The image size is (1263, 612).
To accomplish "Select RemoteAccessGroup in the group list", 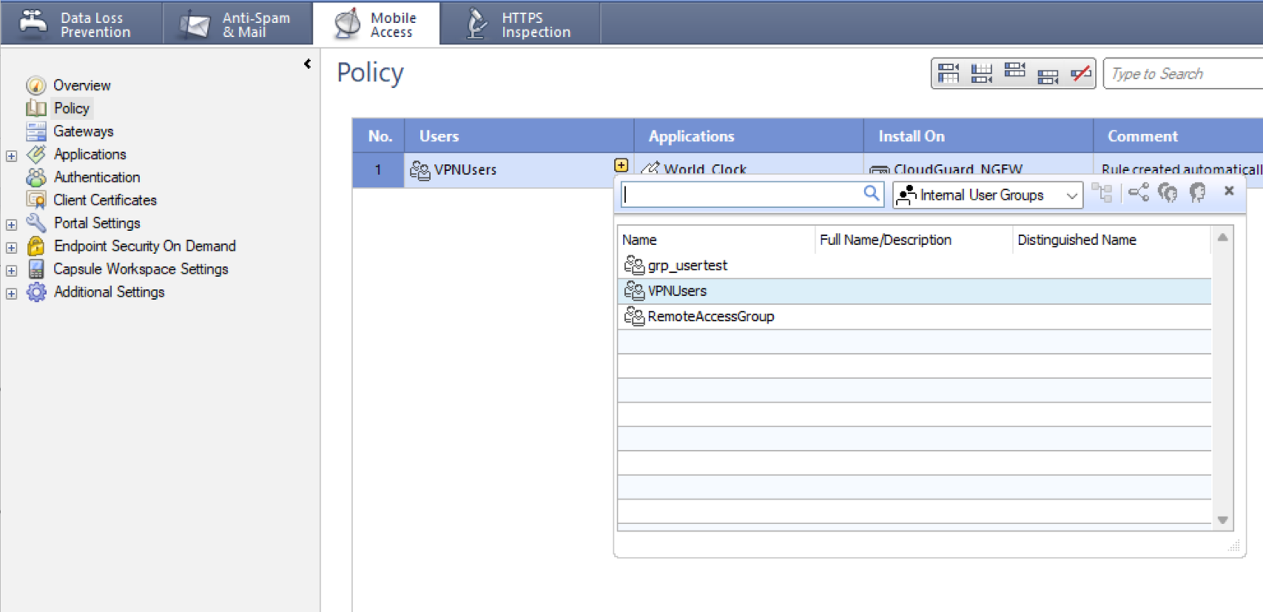I will point(710,316).
